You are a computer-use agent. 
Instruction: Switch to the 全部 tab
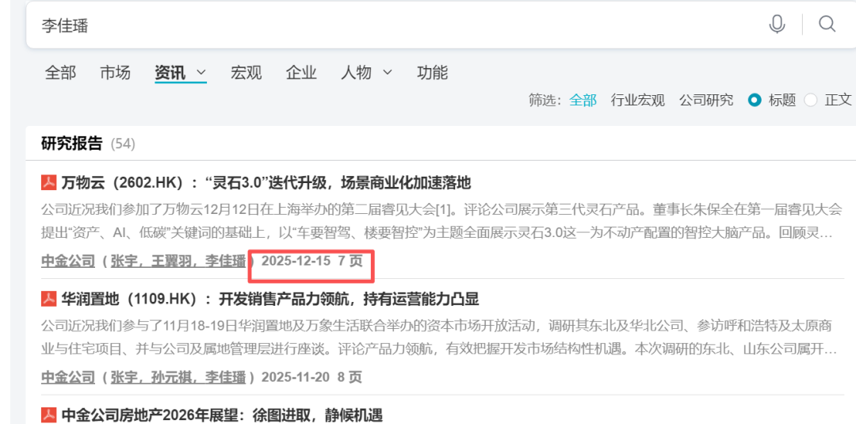[x=60, y=73]
